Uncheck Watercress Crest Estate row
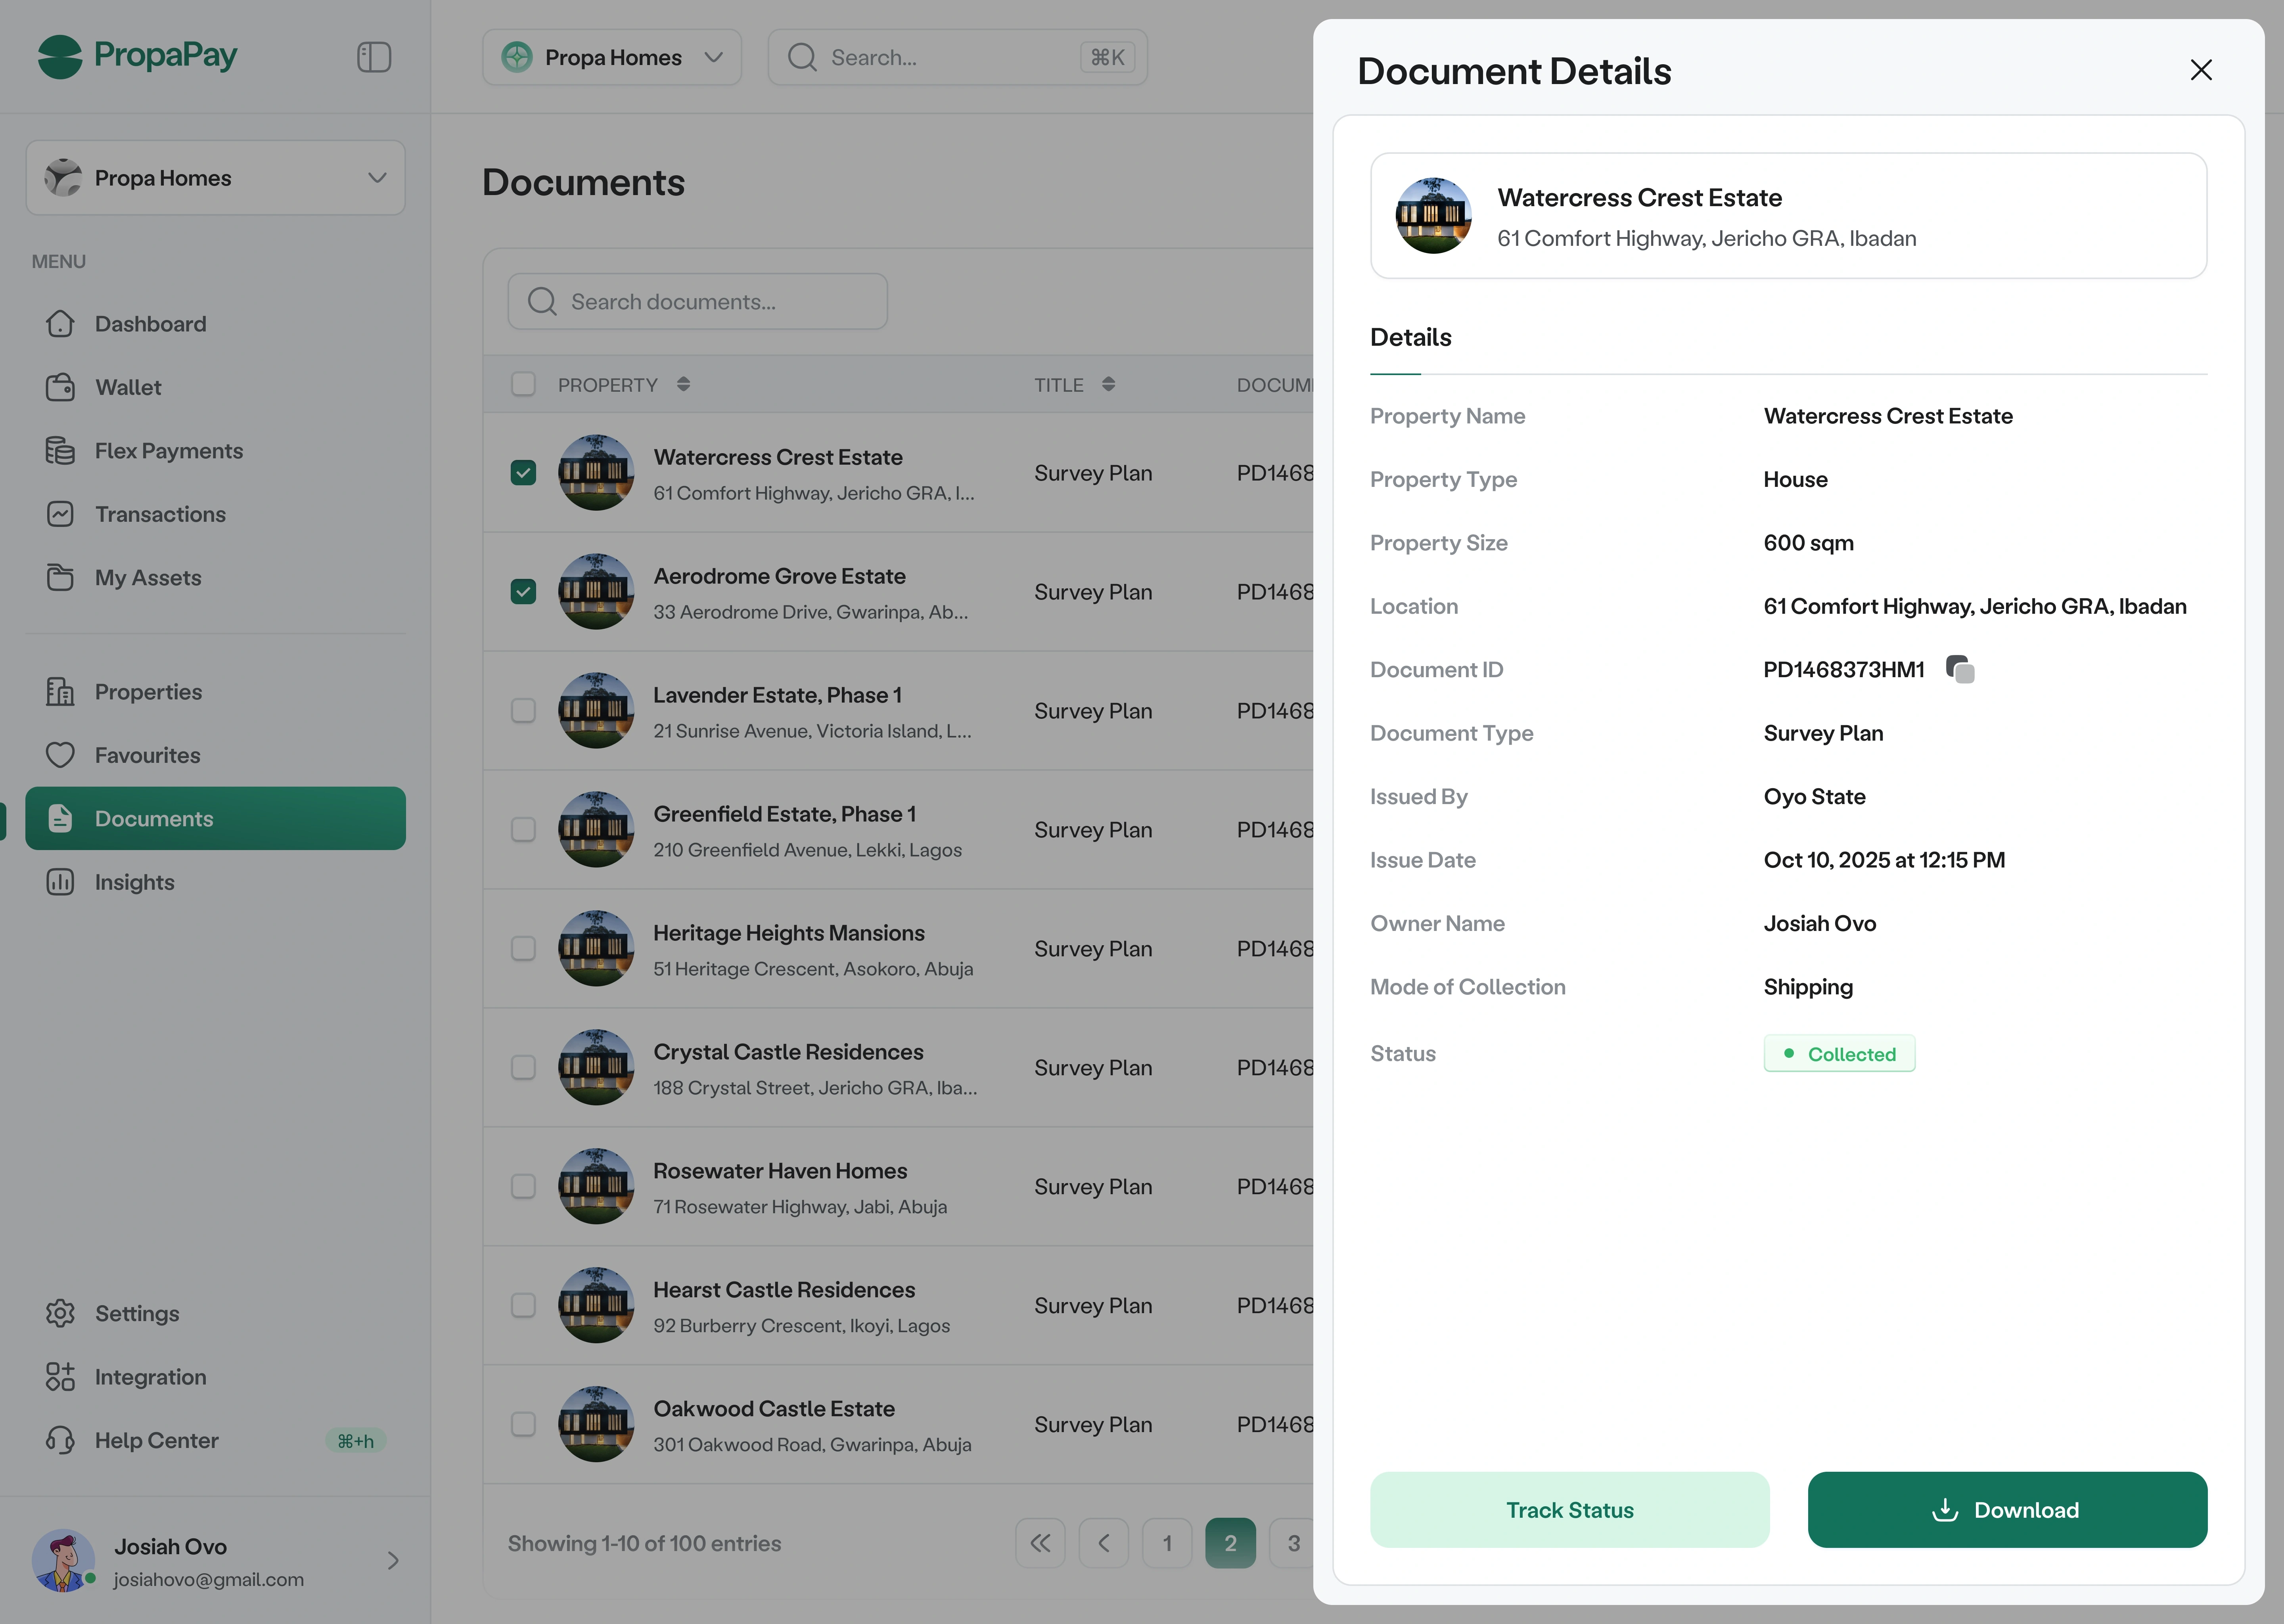The image size is (2284, 1624). 523,473
